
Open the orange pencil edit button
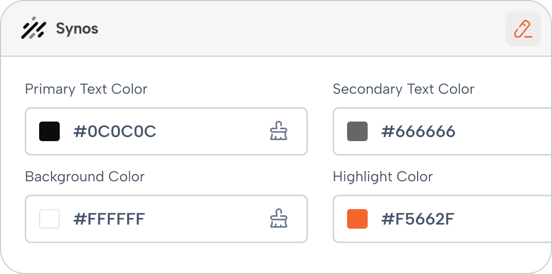pos(523,29)
